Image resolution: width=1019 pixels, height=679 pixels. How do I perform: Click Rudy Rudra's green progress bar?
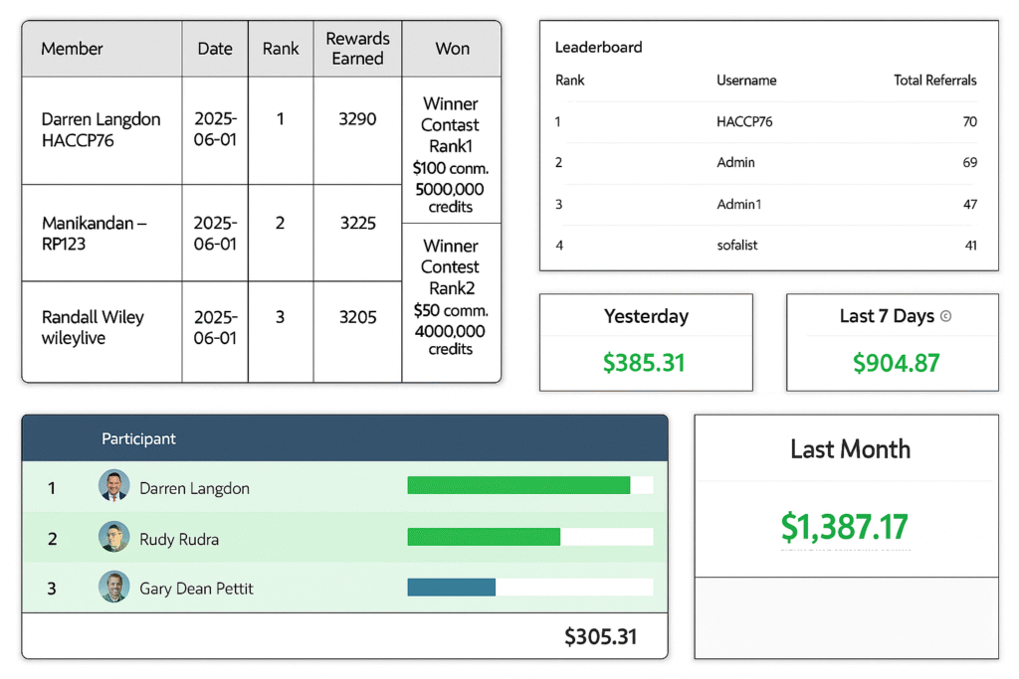pyautogui.click(x=484, y=537)
